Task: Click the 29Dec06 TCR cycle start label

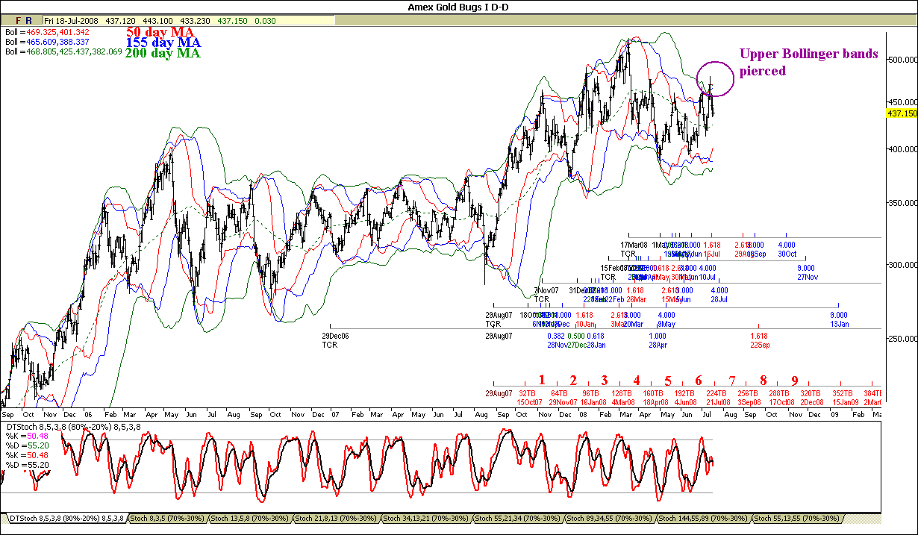Action: tap(335, 340)
